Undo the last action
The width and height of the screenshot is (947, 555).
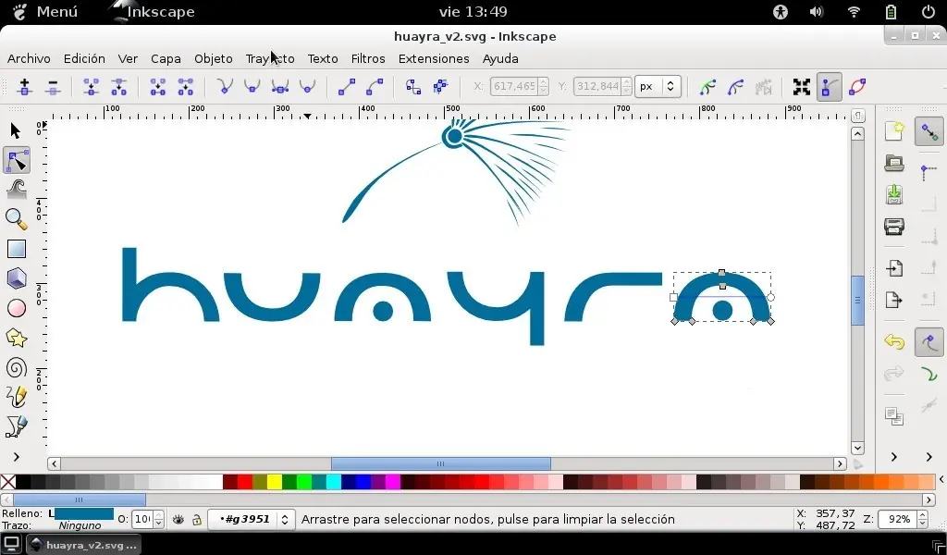point(894,342)
